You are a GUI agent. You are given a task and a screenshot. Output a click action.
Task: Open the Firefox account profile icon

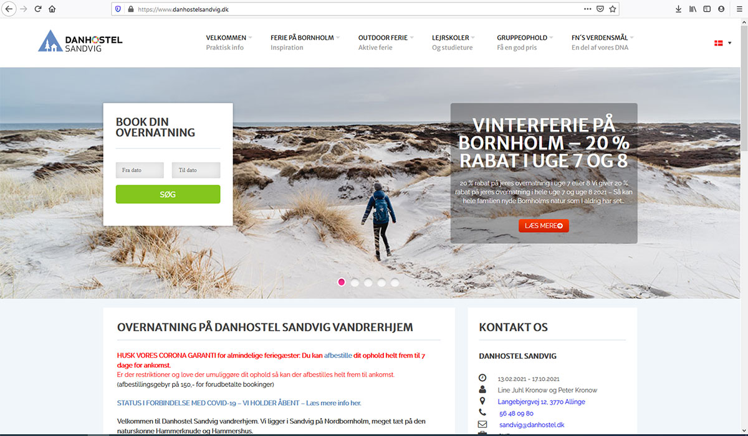721,9
